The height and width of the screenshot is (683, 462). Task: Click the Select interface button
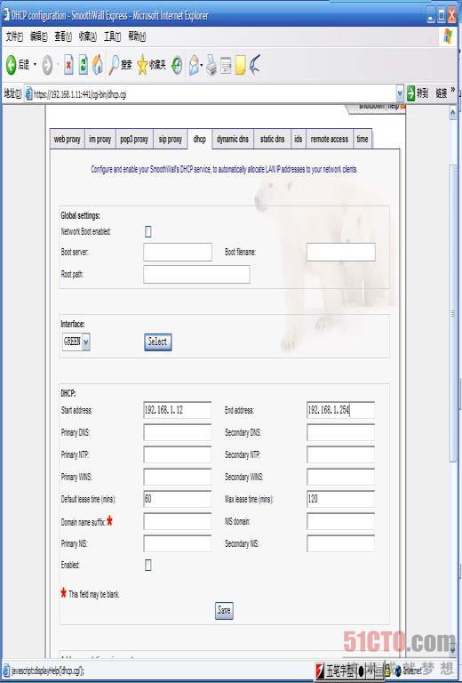coord(158,341)
